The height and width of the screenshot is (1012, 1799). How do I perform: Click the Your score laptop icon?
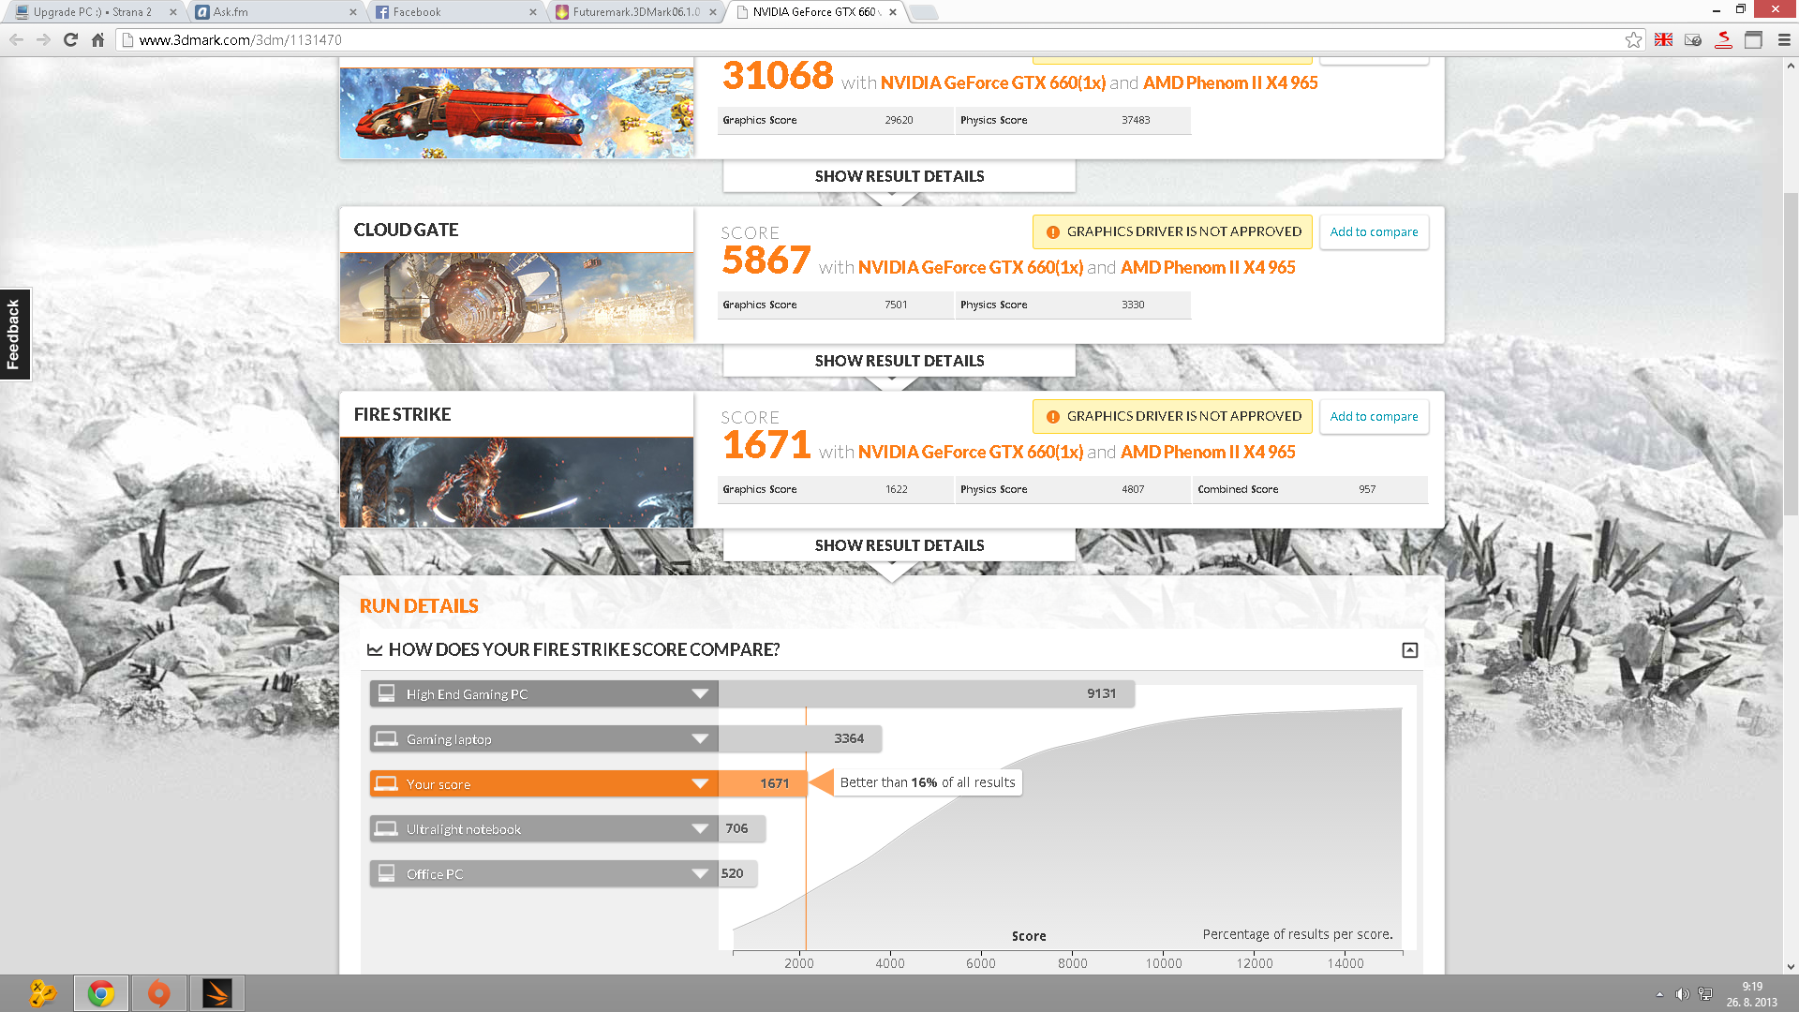(x=386, y=783)
